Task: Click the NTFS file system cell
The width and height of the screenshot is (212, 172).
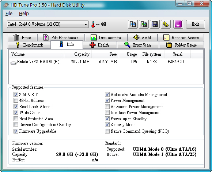Action: click(x=152, y=62)
